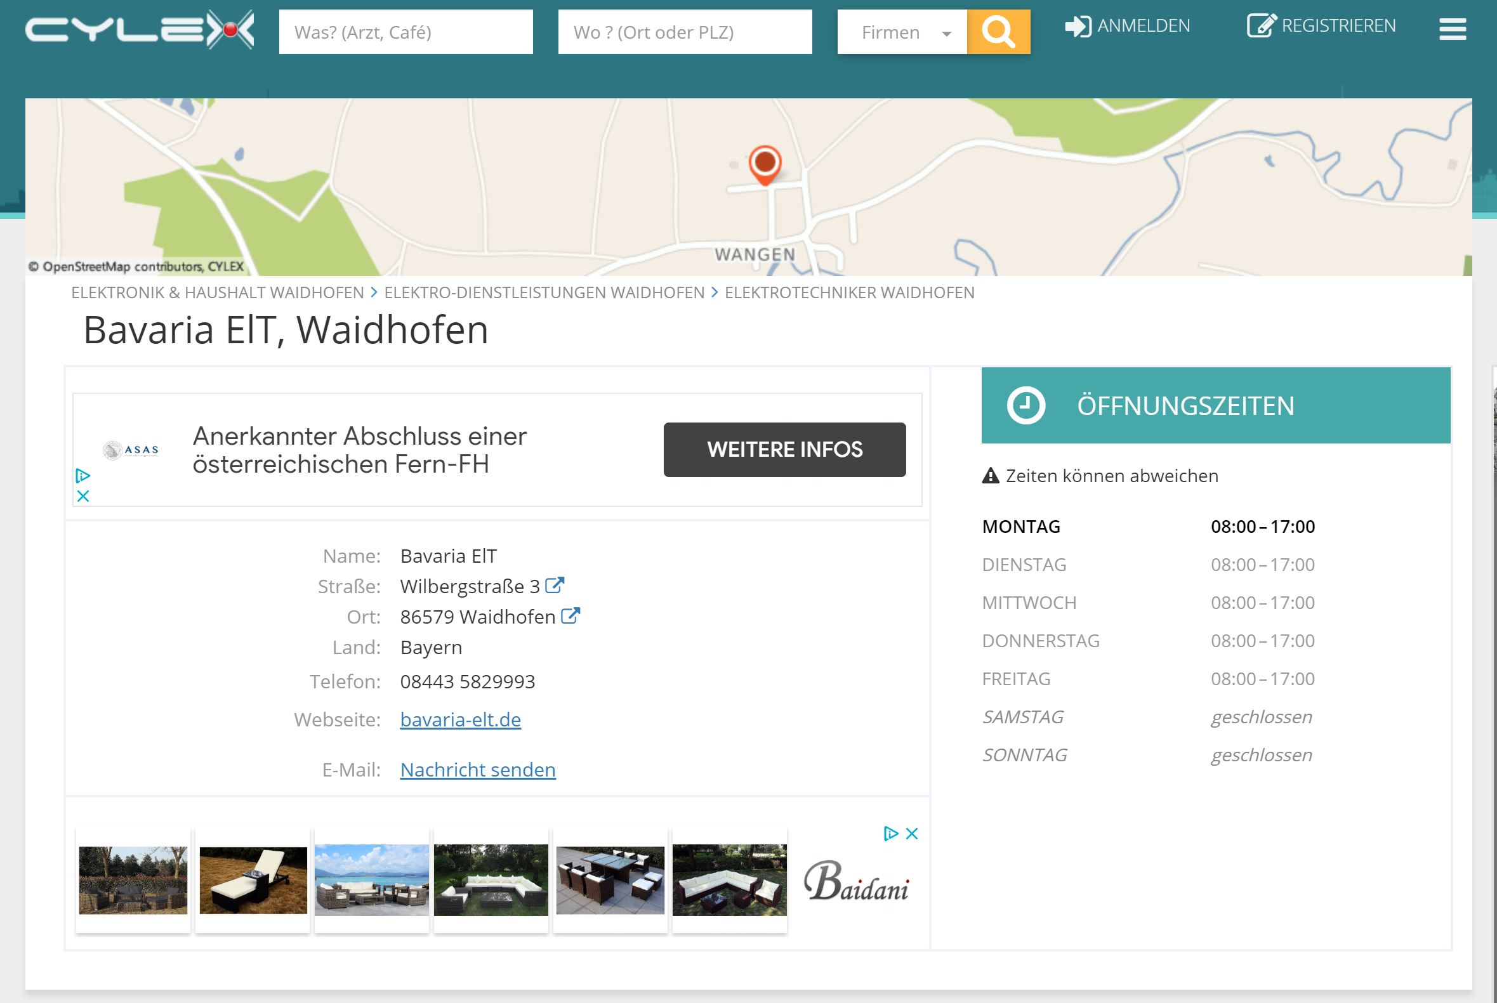
Task: Open the hamburger menu icon
Action: (x=1452, y=29)
